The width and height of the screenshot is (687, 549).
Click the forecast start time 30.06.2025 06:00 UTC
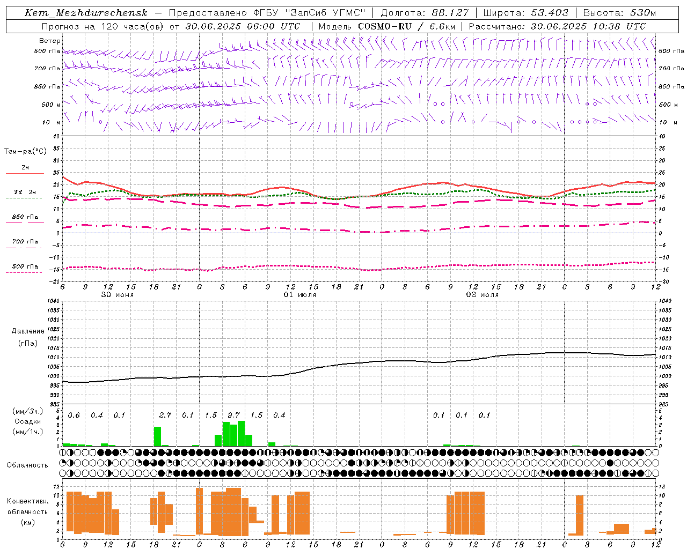243,26
